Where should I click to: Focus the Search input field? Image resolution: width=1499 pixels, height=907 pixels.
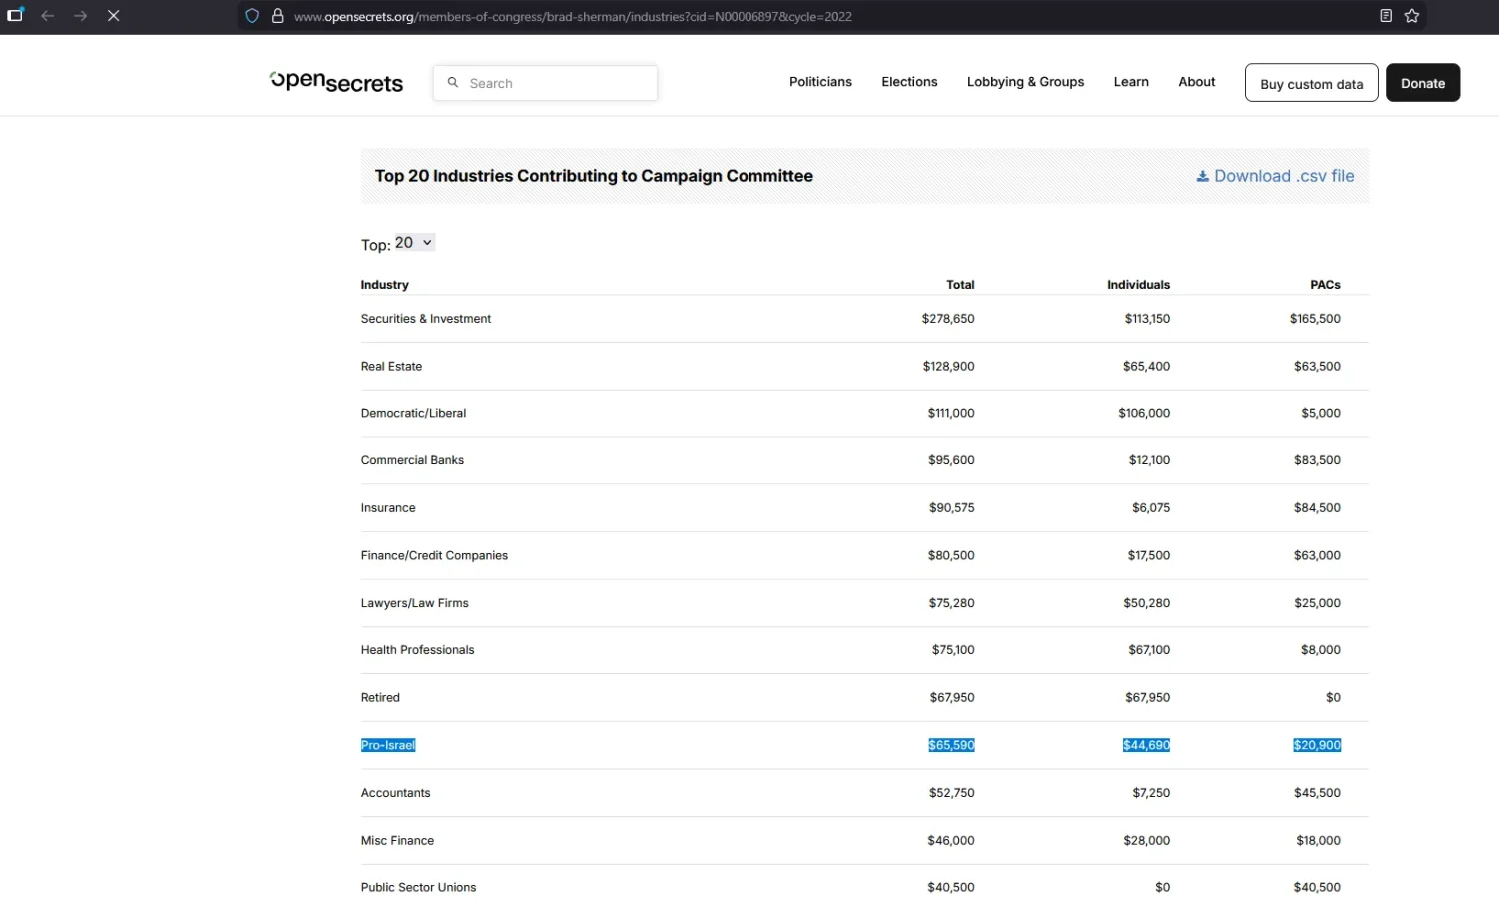545,83
